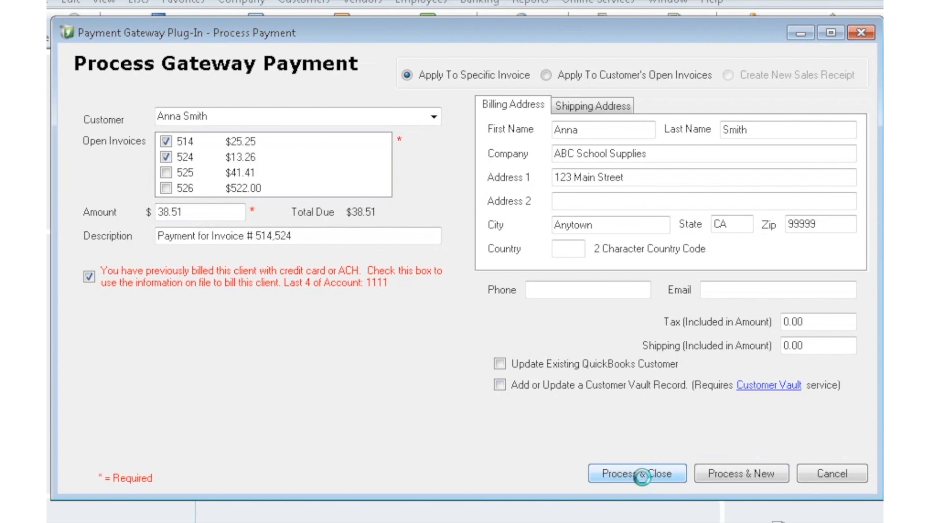Click the Process & New button
The image size is (930, 523).
[x=741, y=473]
